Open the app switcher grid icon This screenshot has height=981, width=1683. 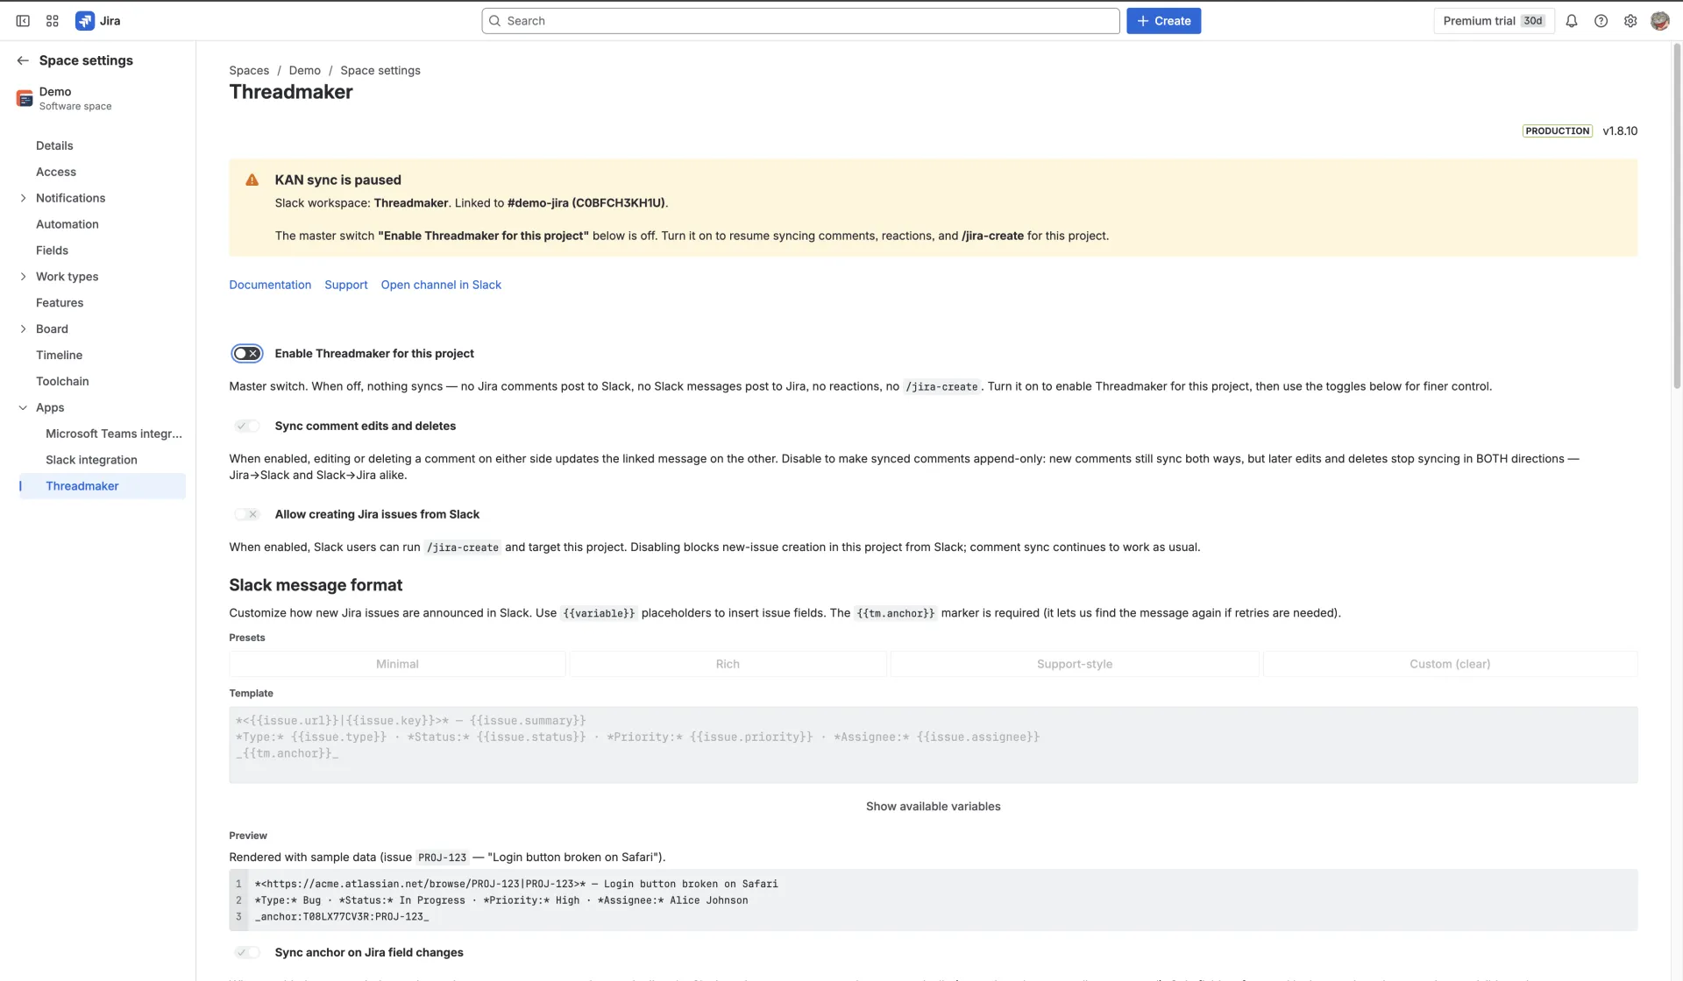click(53, 21)
